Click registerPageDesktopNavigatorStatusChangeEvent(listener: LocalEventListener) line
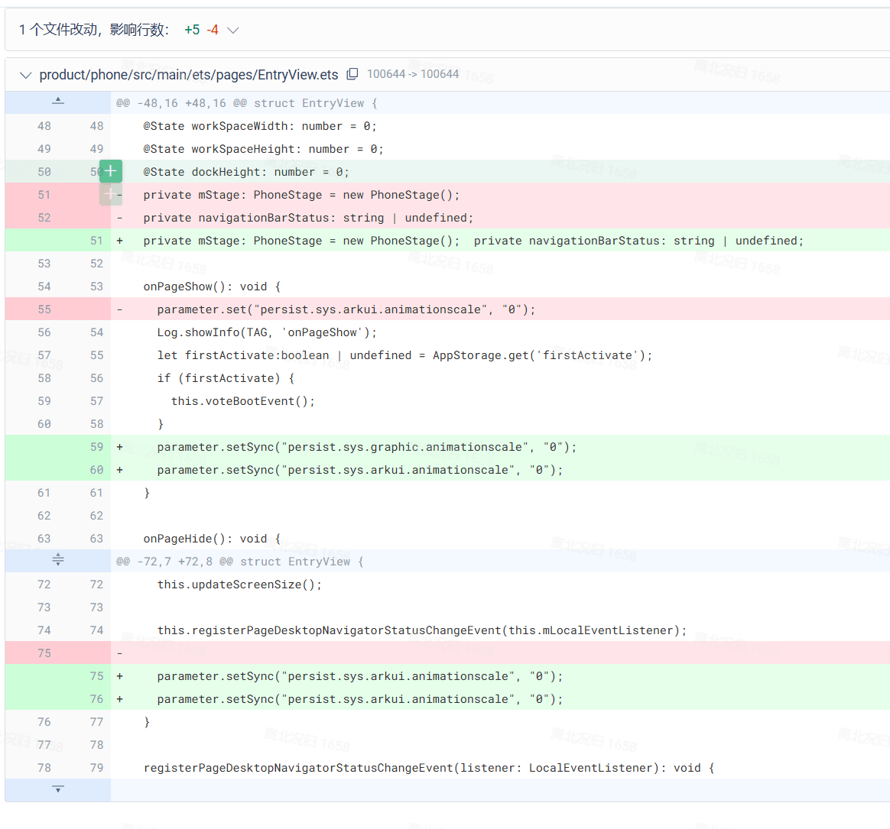Image resolution: width=890 pixels, height=829 pixels. (428, 768)
